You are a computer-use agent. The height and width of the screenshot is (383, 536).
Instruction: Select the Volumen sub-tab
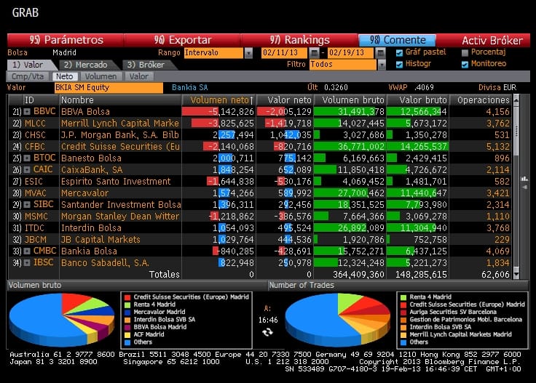(x=100, y=76)
